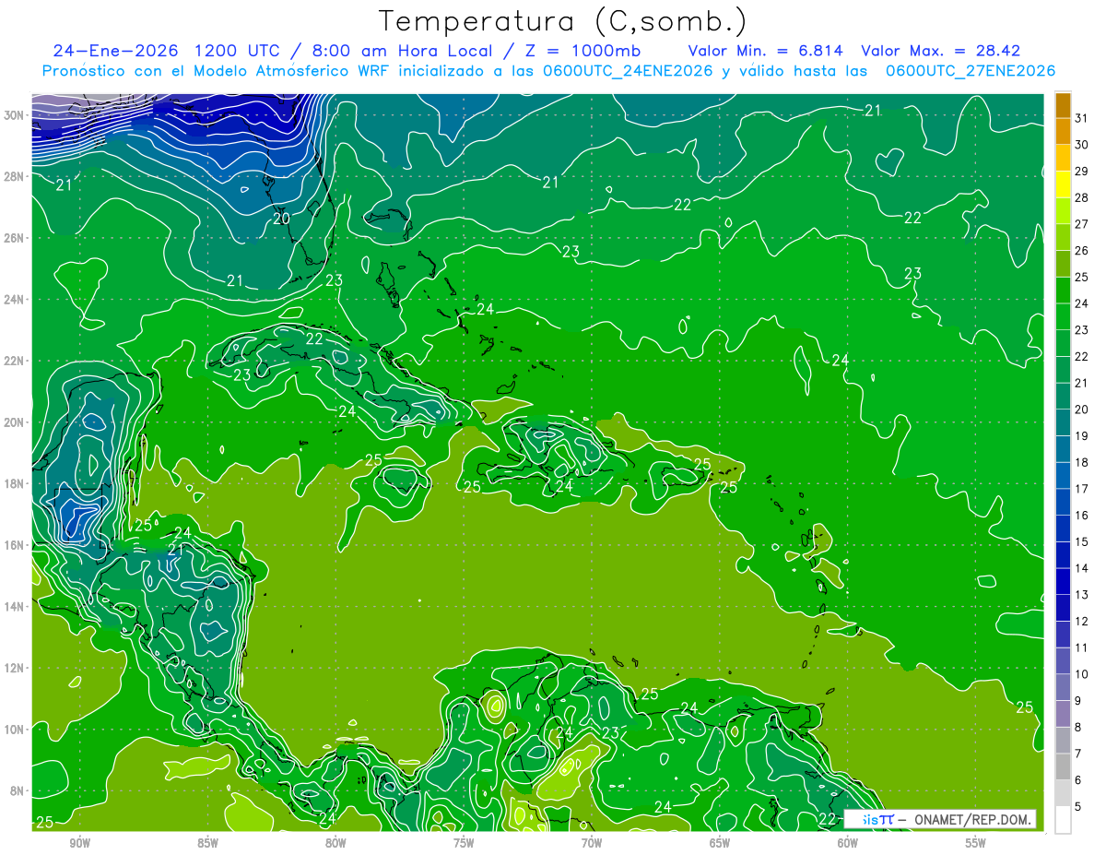1106x855 pixels.
Task: Click the title "Temperatura (C,somb.)"
Action: coord(562,21)
